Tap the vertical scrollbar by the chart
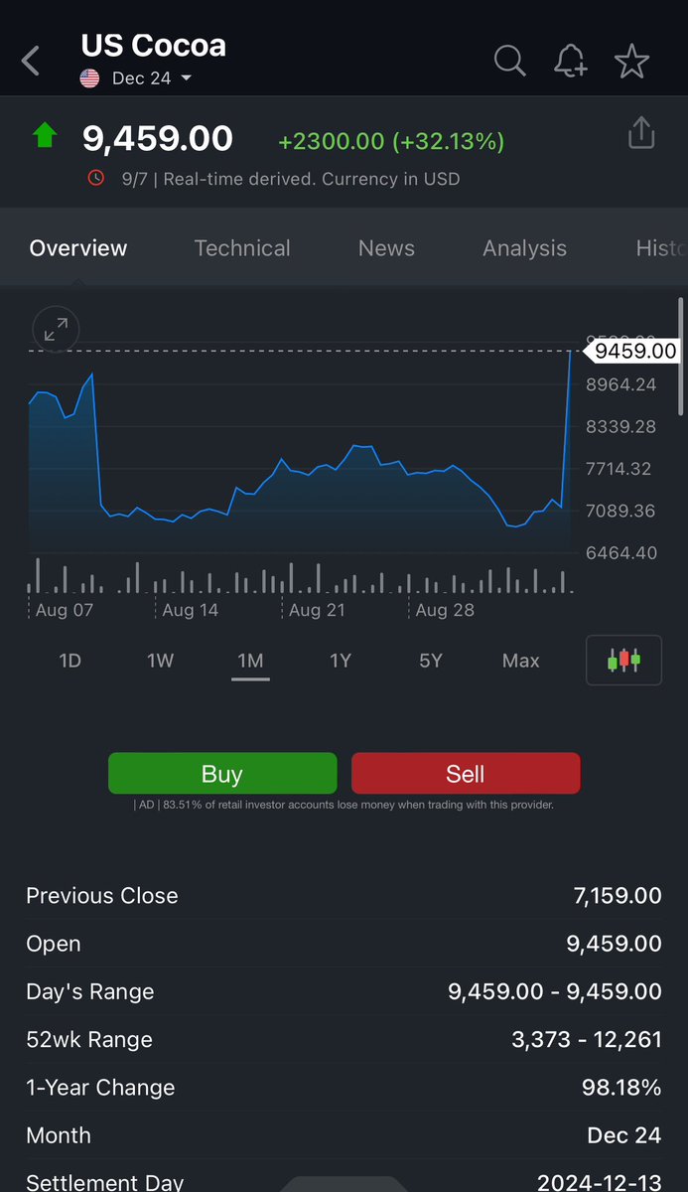Screen dimensions: 688x1192 point(680,358)
